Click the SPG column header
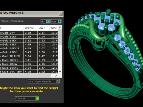Screen dimensions: 143x107 pyautogui.click(x=54, y=28)
